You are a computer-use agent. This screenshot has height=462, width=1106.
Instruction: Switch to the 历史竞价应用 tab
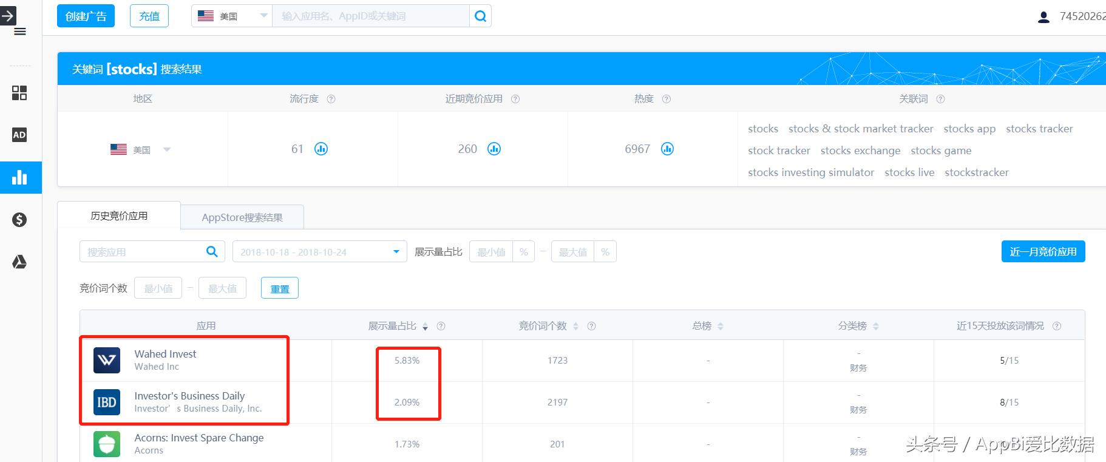point(119,216)
